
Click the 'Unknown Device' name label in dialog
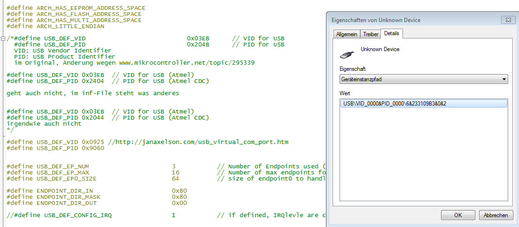380,49
